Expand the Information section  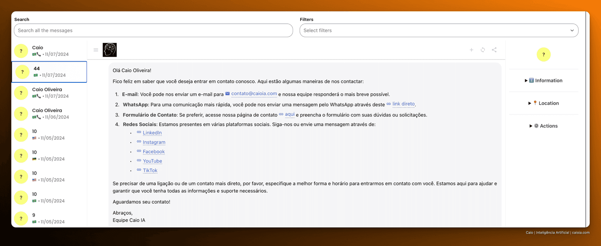point(544,80)
